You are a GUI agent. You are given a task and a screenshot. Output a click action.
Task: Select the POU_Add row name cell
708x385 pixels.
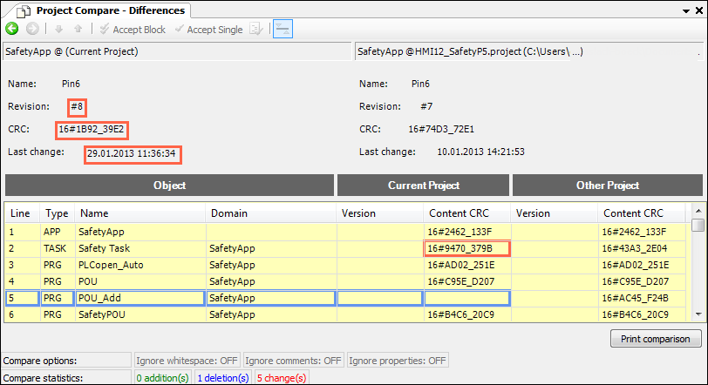(140, 298)
